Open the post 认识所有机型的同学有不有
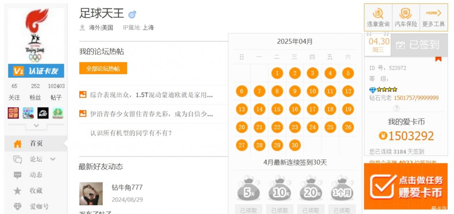454x214 pixels. click(131, 133)
